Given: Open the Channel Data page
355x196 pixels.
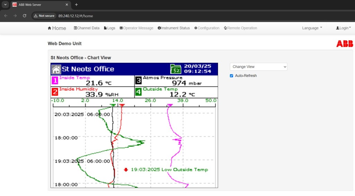Looking at the screenshot, I should point(87,28).
